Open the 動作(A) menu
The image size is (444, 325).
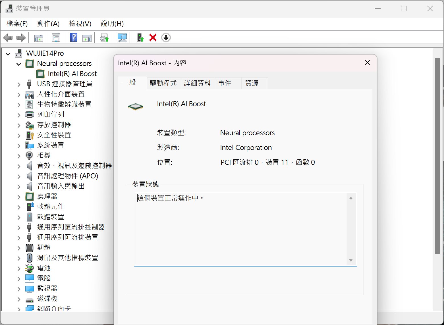coord(48,24)
